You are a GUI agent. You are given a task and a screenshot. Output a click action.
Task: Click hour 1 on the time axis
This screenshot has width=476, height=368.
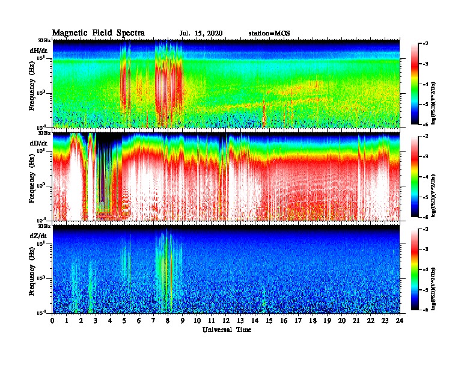pyautogui.click(x=67, y=321)
